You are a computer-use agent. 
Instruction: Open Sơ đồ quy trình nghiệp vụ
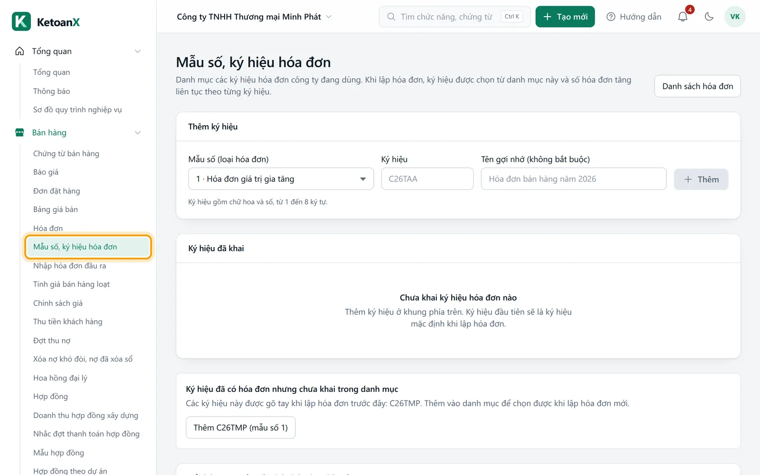77,110
